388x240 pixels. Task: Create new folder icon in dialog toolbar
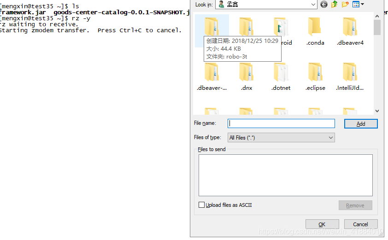pos(345,4)
